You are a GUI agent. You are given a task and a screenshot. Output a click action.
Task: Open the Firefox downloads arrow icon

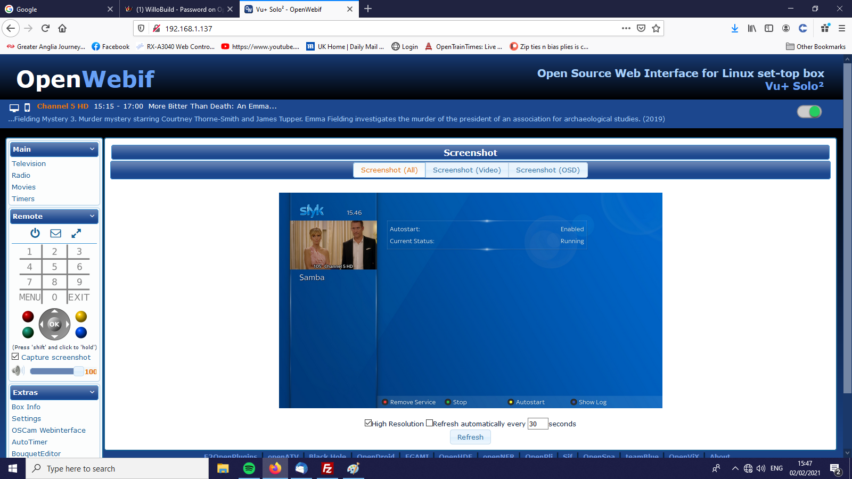735,28
